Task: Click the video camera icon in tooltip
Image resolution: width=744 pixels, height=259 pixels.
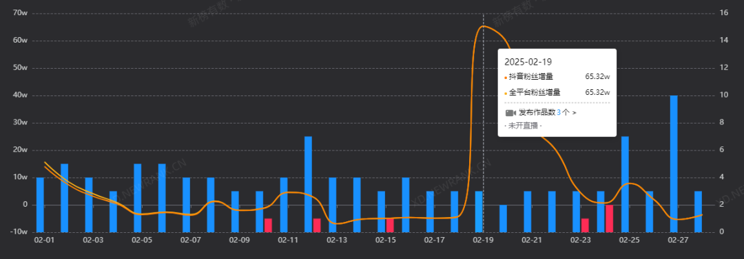Action: [x=510, y=113]
